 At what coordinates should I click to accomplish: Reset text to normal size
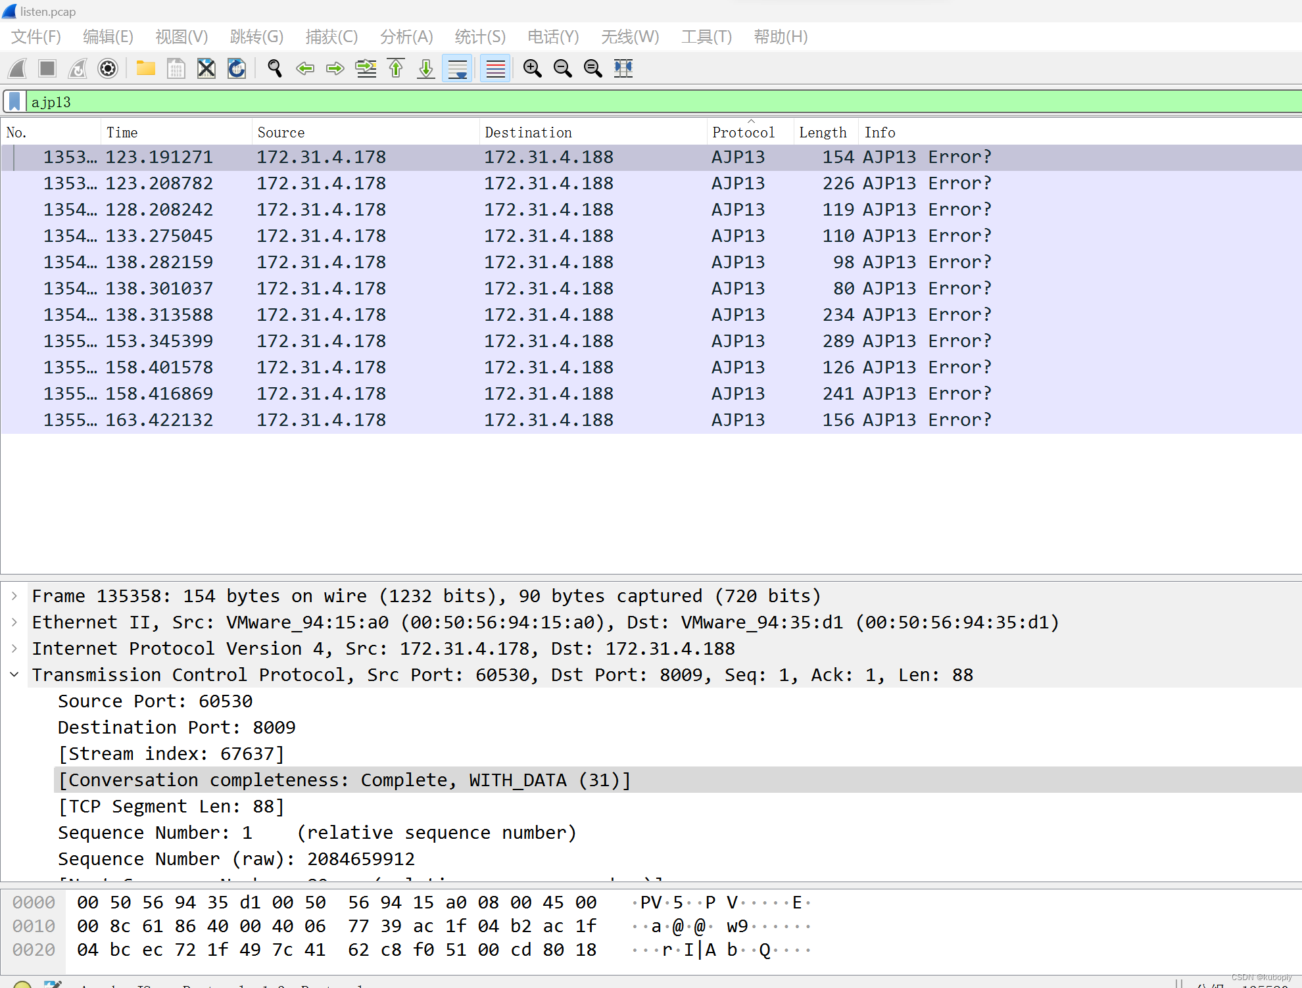[x=593, y=68]
